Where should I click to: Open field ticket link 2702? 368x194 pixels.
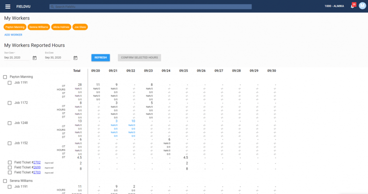37,162
